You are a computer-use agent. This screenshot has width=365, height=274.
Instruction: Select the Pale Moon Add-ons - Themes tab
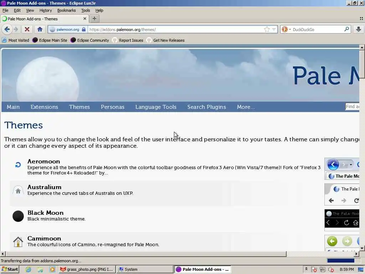point(44,19)
